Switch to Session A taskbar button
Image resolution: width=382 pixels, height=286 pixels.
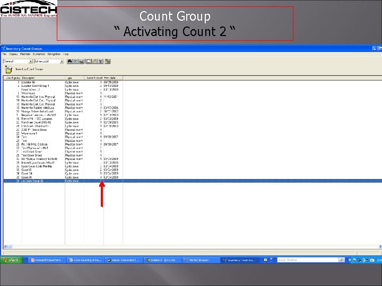pyautogui.click(x=162, y=260)
